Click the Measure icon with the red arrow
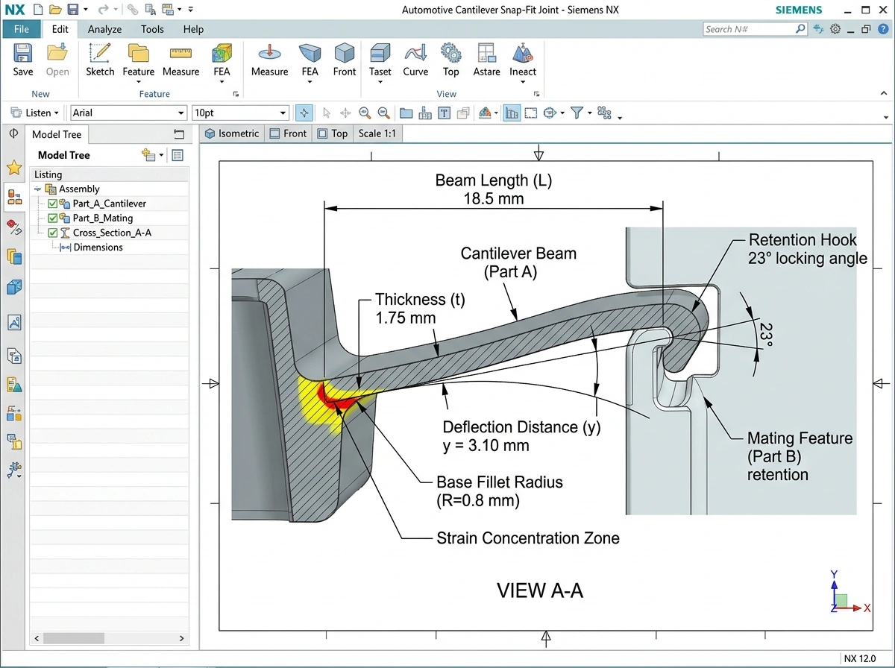Image resolution: width=895 pixels, height=668 pixels. coord(269,54)
